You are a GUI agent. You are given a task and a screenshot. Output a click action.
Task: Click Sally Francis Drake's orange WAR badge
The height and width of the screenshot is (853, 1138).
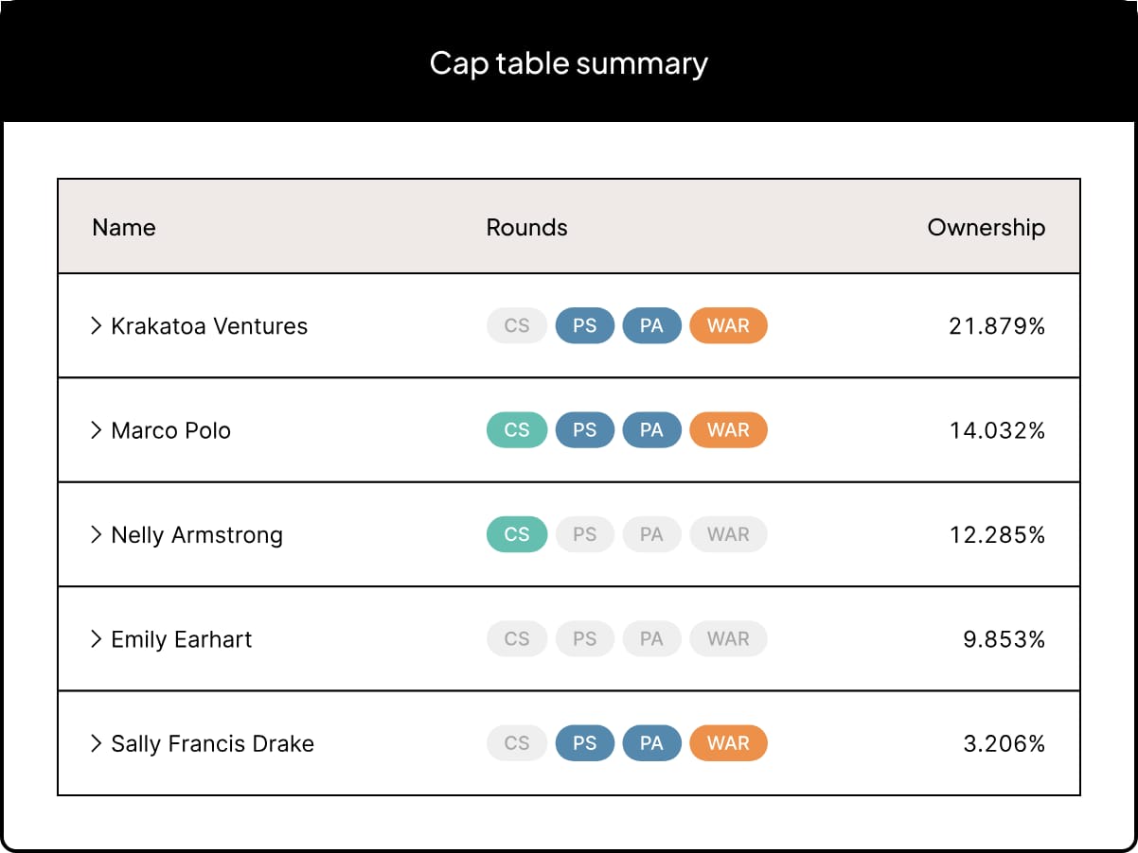pos(728,743)
